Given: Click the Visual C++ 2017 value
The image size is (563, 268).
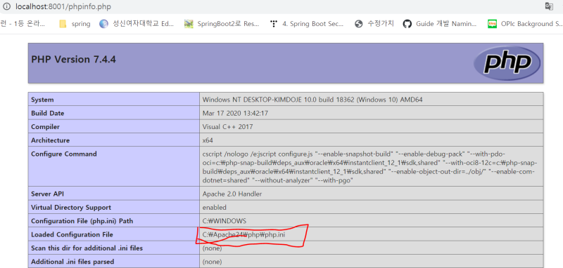Looking at the screenshot, I should (227, 127).
